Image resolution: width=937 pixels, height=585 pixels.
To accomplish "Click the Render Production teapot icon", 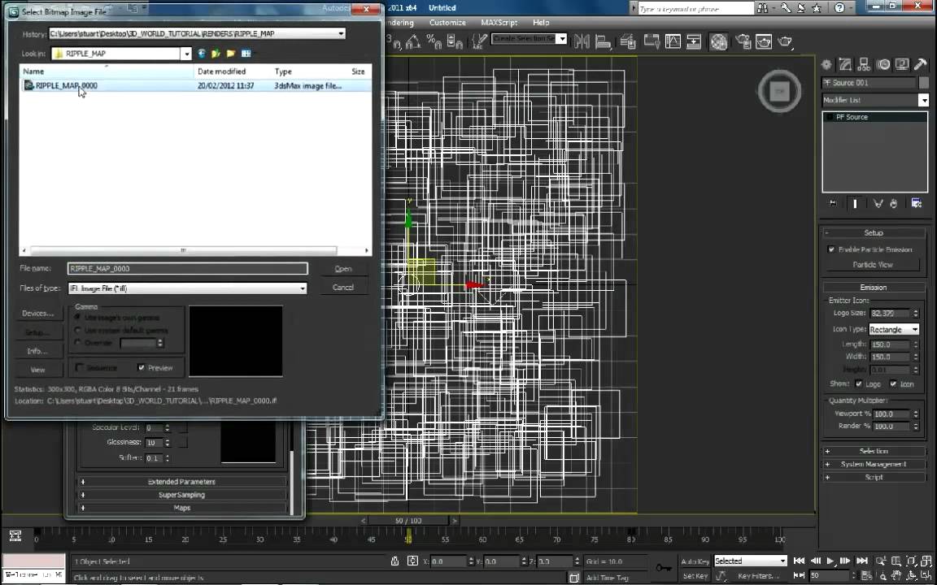I will point(785,41).
